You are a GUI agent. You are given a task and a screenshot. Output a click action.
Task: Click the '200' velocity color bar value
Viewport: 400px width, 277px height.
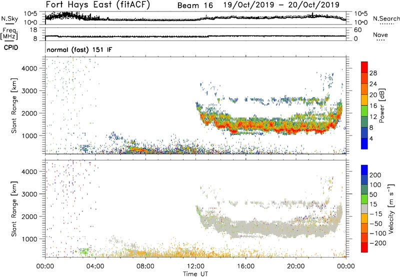point(375,175)
